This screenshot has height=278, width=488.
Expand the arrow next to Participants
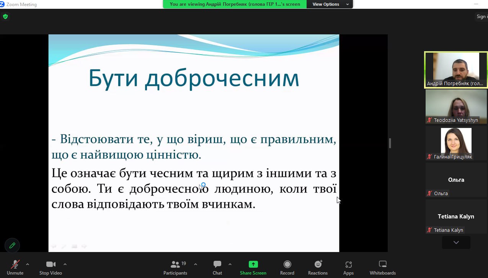point(196,264)
